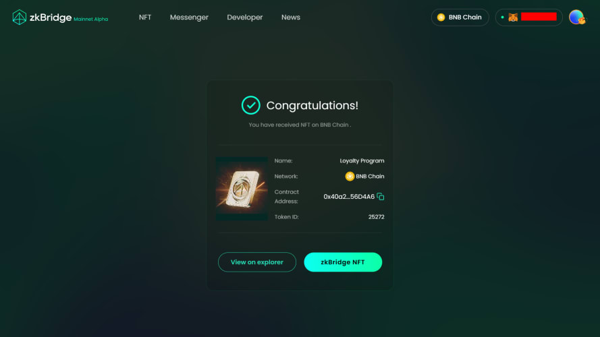Image resolution: width=600 pixels, height=337 pixels.
Task: Open the NFT menu item
Action: coord(145,18)
